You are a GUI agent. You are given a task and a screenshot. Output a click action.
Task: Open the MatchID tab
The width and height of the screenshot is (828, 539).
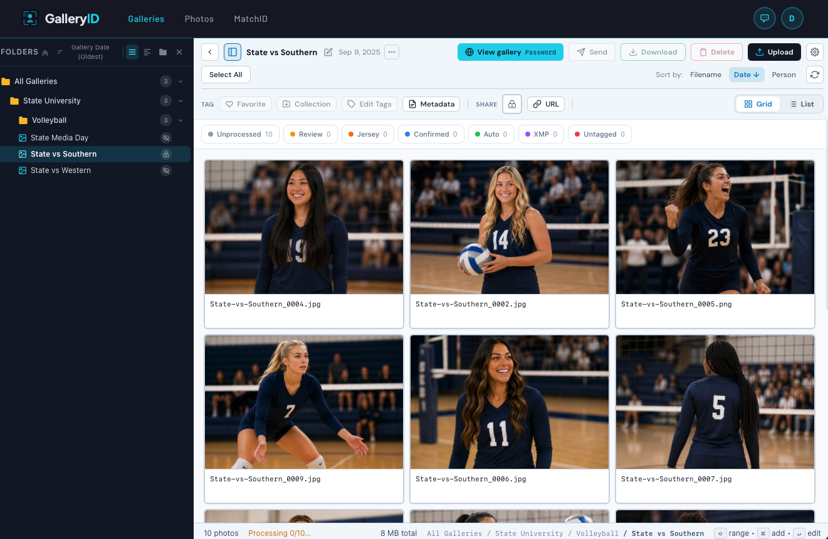(251, 19)
